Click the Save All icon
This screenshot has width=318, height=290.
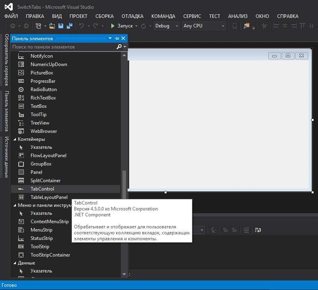click(70, 26)
